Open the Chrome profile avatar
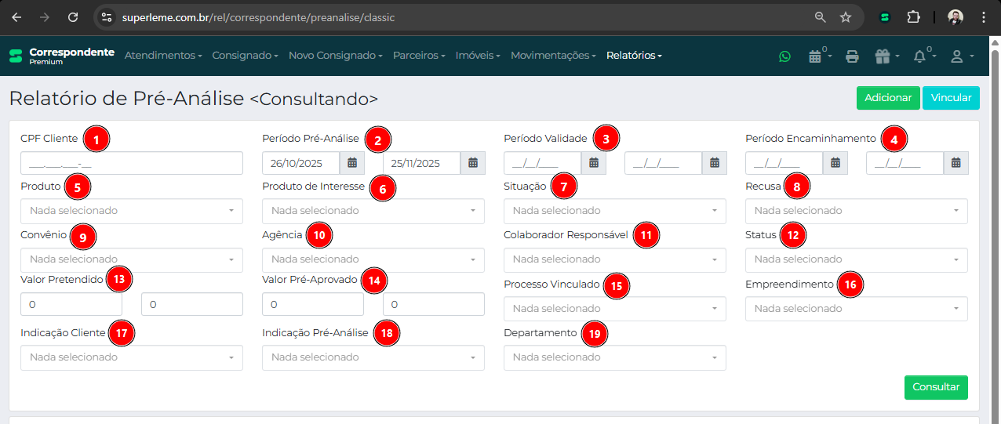This screenshot has width=1001, height=424. click(x=955, y=16)
